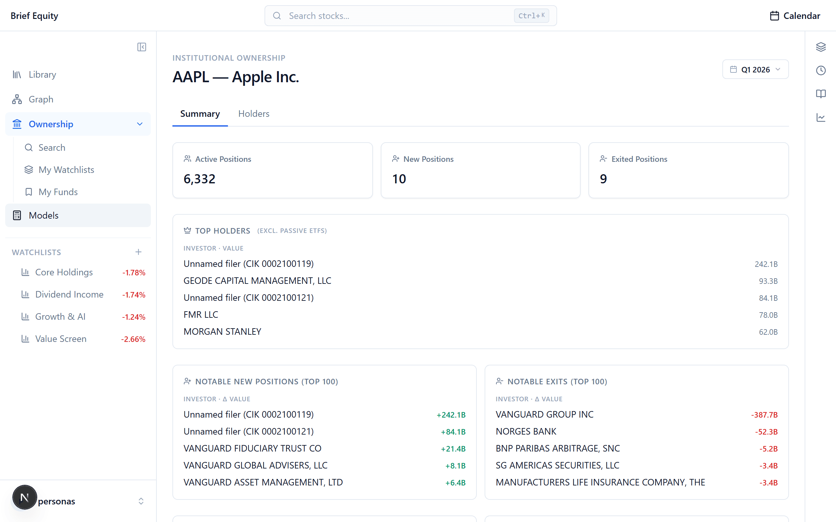Open Search under Ownership
This screenshot has width=836, height=522.
tap(85, 148)
